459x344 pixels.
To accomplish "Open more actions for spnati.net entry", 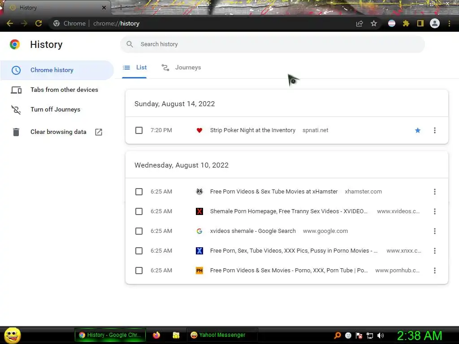I will [435, 130].
